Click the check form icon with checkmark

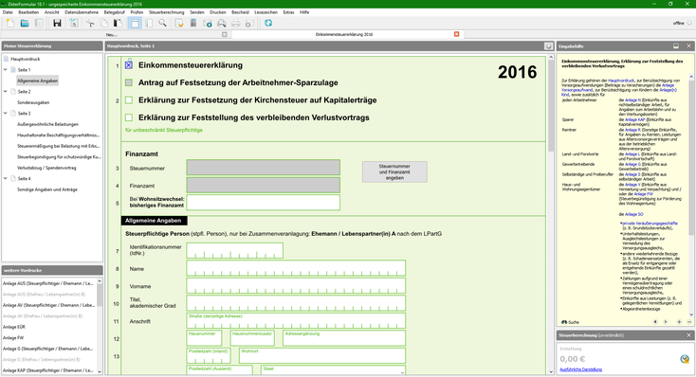(x=179, y=23)
